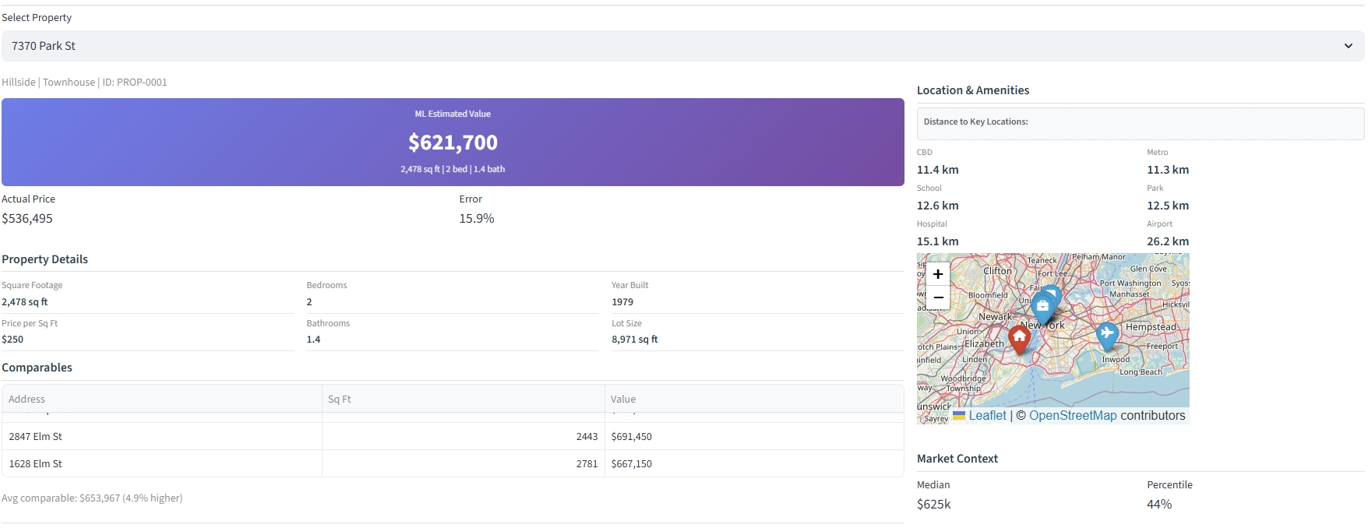
Task: Click the airplane airport marker on map
Action: (x=1107, y=334)
